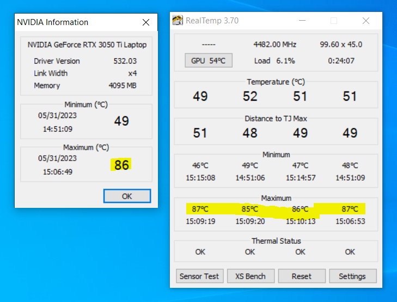
Task: Click the first core temperature 49 in RealTemp
Action: pyautogui.click(x=200, y=96)
